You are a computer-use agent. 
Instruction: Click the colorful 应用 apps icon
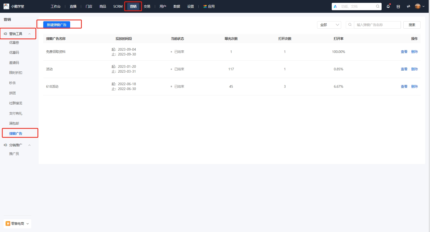click(x=205, y=6)
